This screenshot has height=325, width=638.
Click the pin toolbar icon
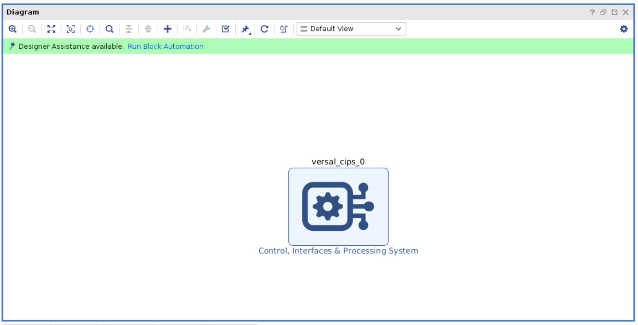pos(245,29)
